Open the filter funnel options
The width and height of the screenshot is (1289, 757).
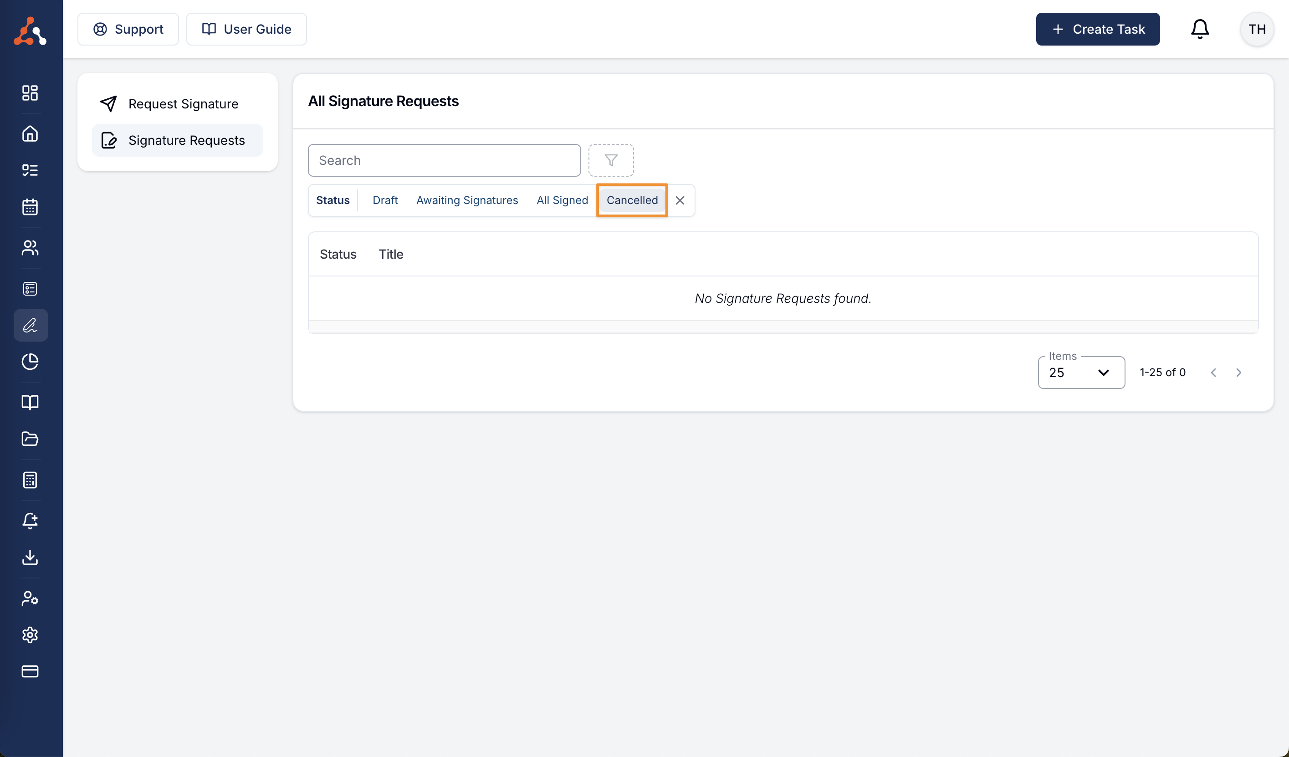click(611, 160)
